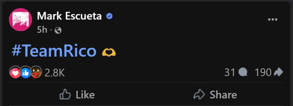Open the post's 5h timestamp link
293x106 pixels.
click(x=42, y=30)
